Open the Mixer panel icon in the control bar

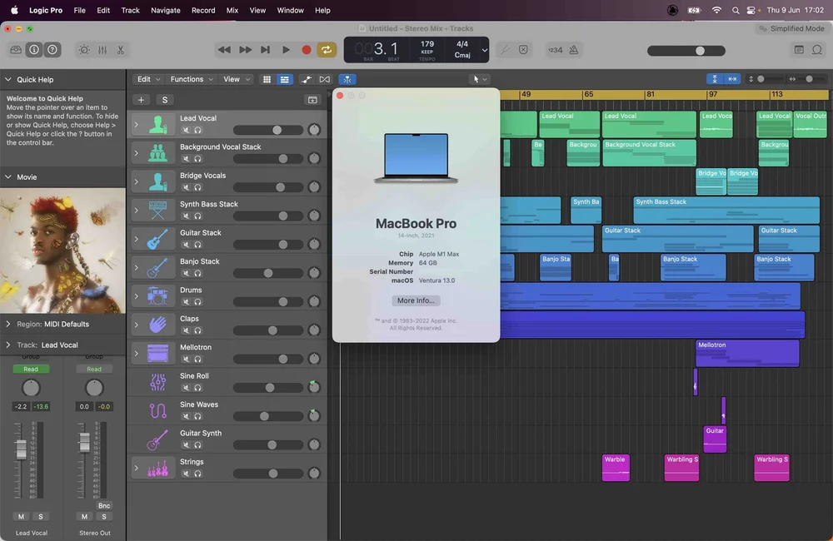[102, 49]
